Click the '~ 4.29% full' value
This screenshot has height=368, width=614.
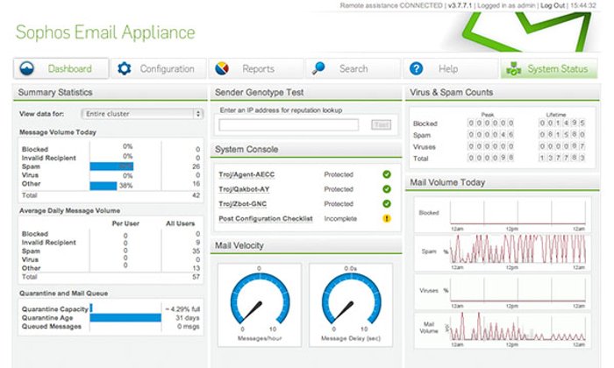pos(182,309)
